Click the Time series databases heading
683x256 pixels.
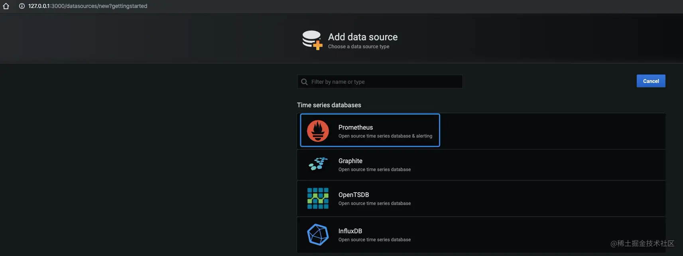pos(329,105)
